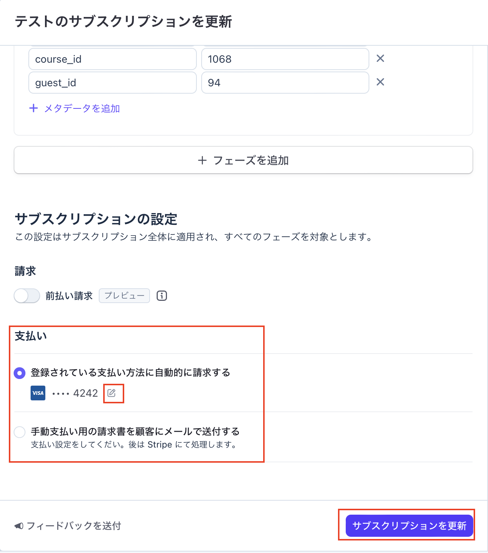Click the 1068 value field
488x553 pixels.
(x=285, y=59)
